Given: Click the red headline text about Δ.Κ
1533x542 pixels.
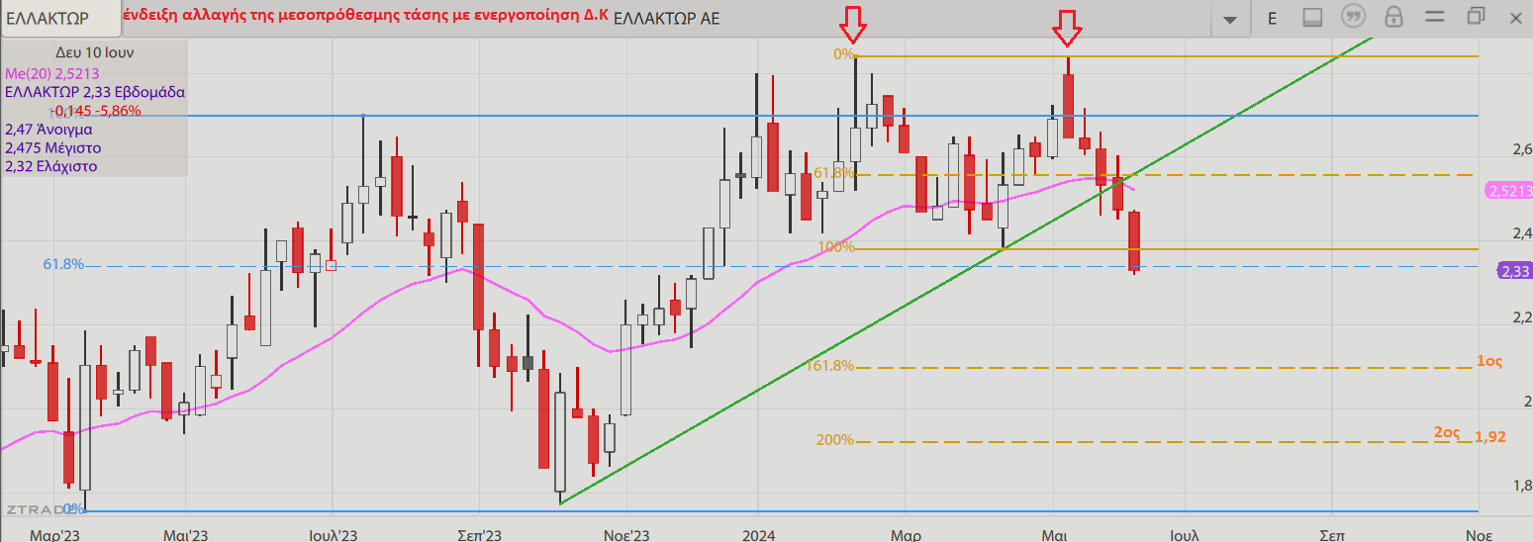Looking at the screenshot, I should (x=366, y=17).
